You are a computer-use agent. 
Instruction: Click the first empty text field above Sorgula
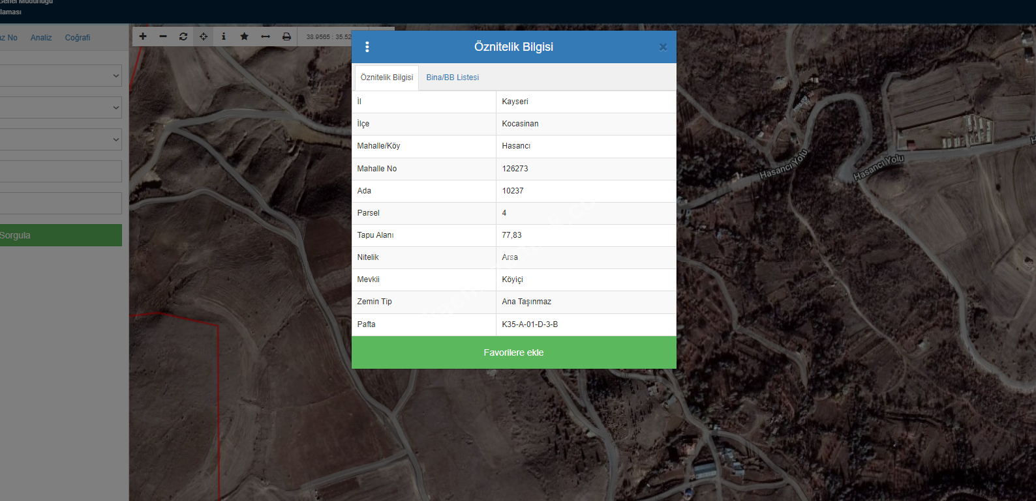point(61,171)
